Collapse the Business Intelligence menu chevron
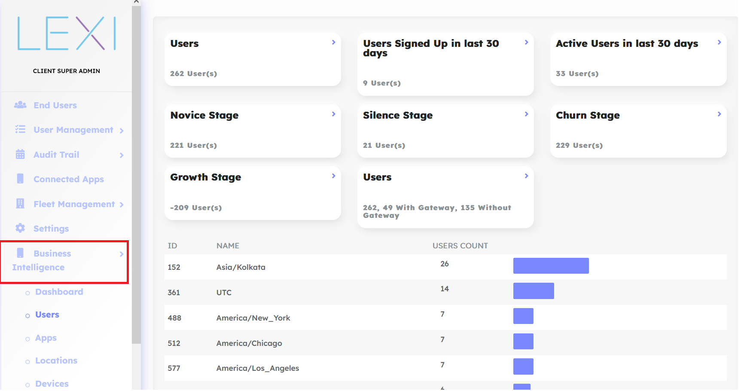This screenshot has height=391, width=744. pos(122,254)
